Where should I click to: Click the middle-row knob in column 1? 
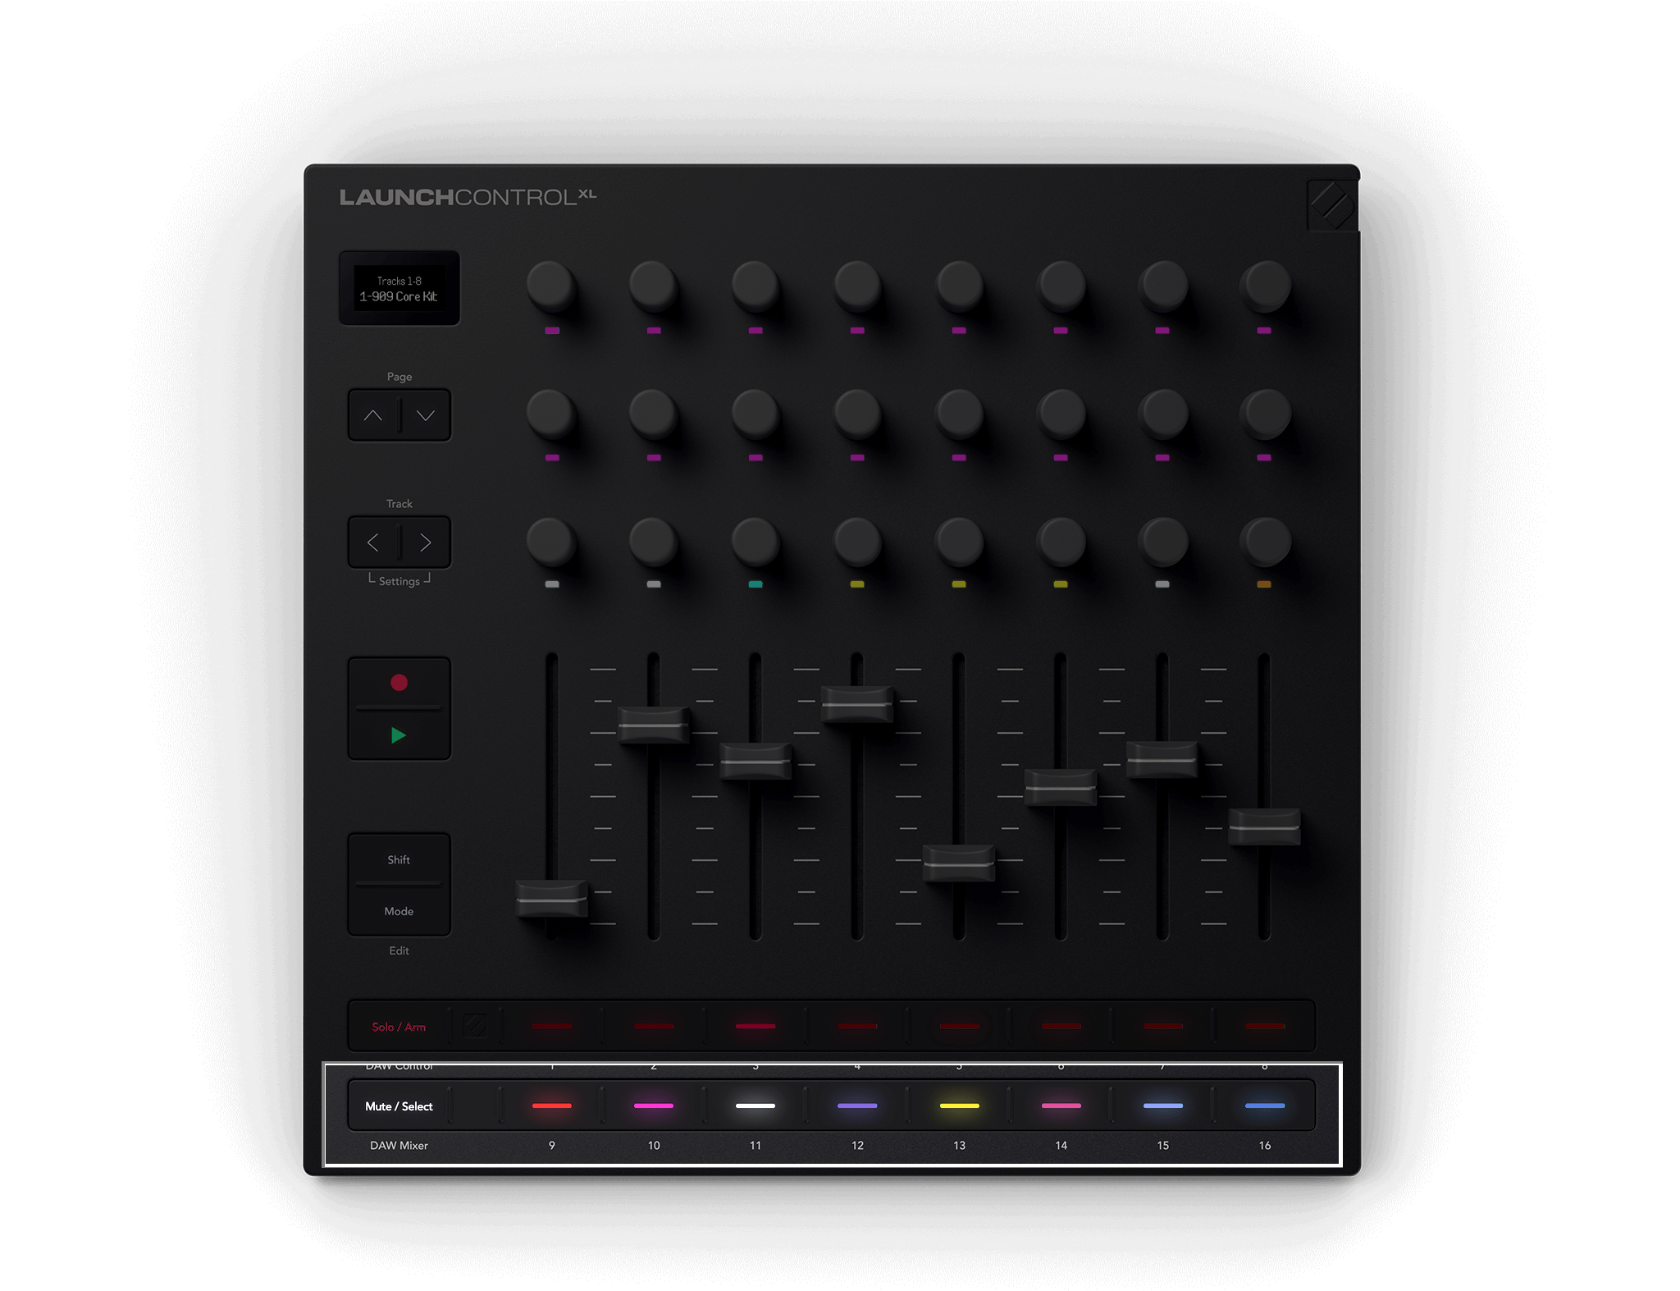(x=551, y=413)
